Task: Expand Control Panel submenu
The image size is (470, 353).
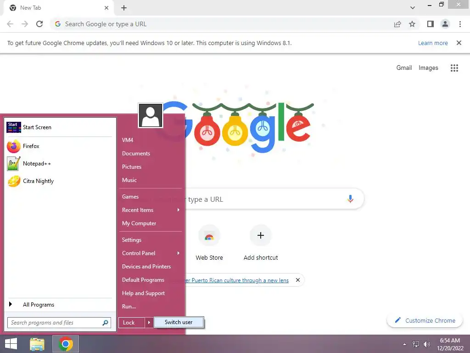Action: pos(151,253)
